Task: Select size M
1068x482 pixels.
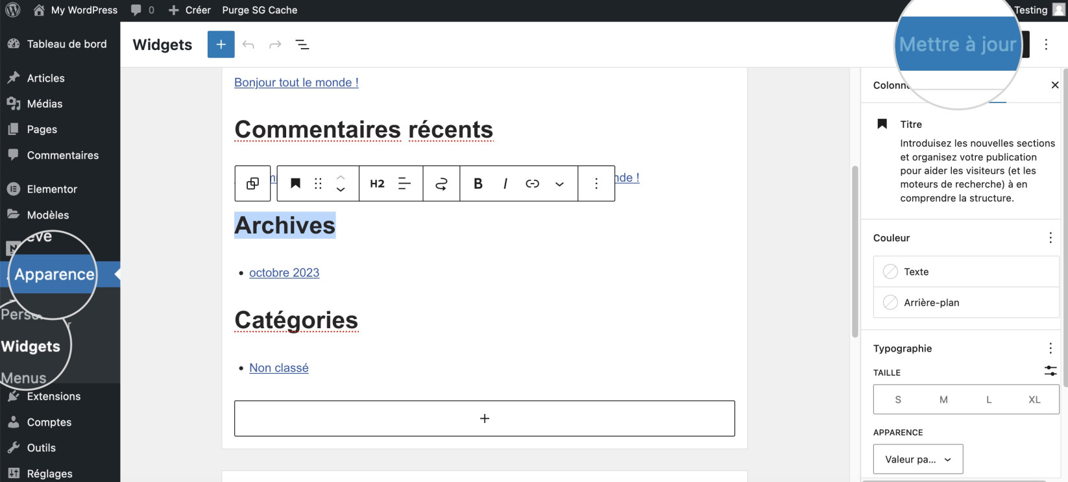Action: [943, 400]
